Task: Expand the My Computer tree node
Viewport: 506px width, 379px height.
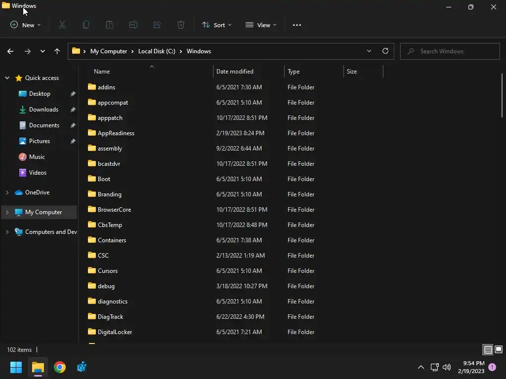Action: point(7,212)
